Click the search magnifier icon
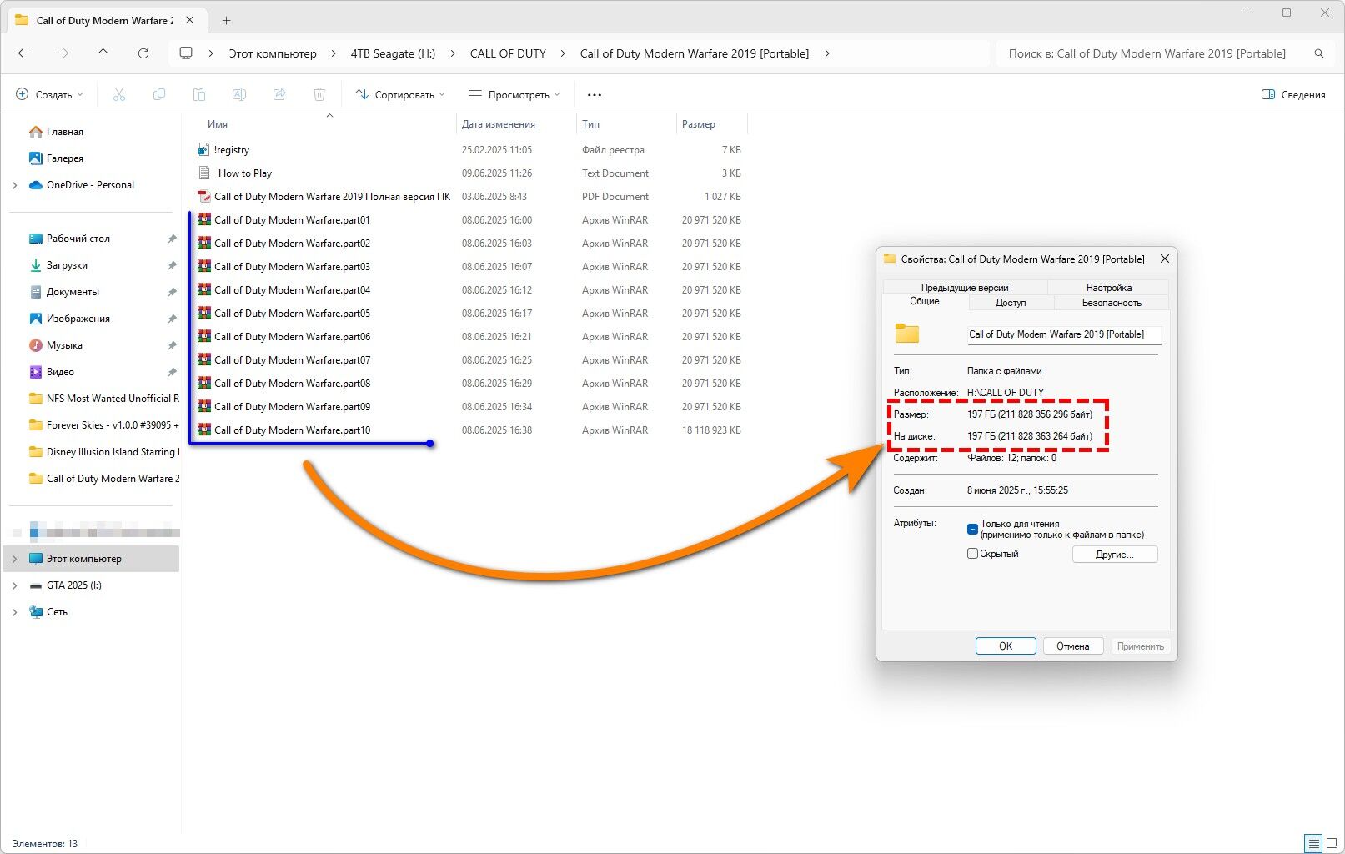Screen dimensions: 1345x854 1319,53
